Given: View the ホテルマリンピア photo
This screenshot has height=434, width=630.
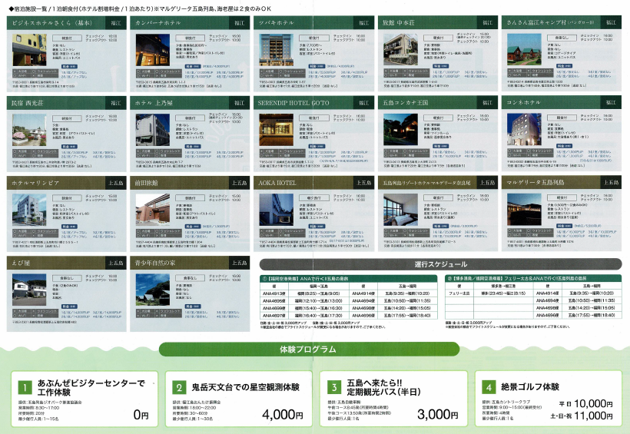Looking at the screenshot, I should (x=29, y=210).
